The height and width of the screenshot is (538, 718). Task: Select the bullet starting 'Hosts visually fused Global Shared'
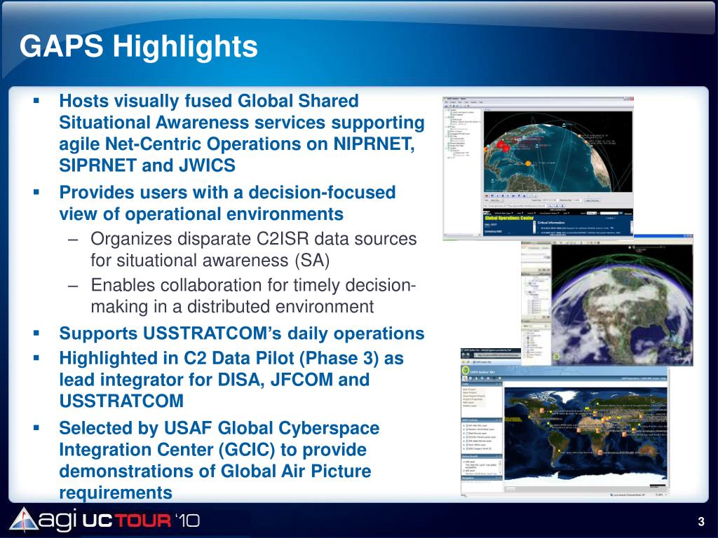pyautogui.click(x=242, y=132)
